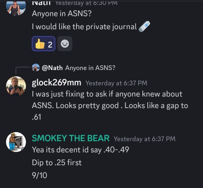The height and width of the screenshot is (188, 203).
Task: Jump to replied message via @Nath mention
Action: 52,68
